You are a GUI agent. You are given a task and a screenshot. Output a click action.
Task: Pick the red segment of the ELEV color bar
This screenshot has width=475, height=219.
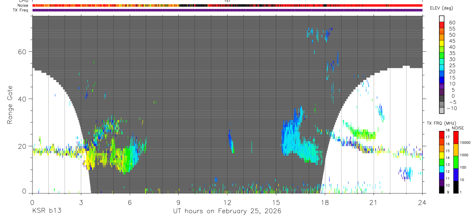(442, 25)
